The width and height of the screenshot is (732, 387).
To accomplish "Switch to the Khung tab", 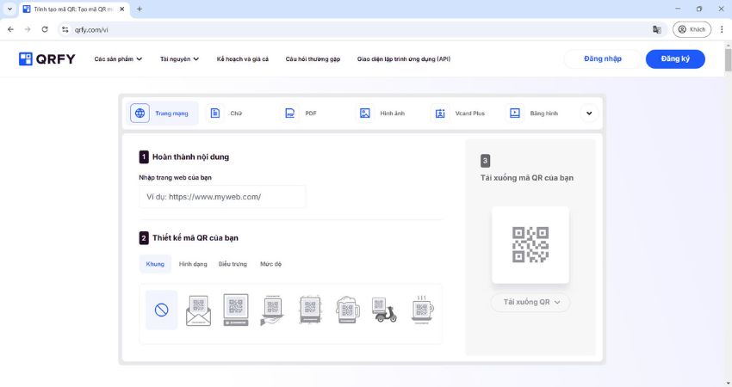I will point(155,264).
